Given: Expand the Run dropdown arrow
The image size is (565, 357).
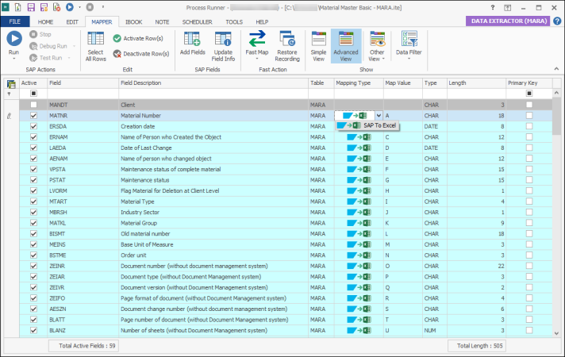Looking at the screenshot, I should pyautogui.click(x=13, y=59).
